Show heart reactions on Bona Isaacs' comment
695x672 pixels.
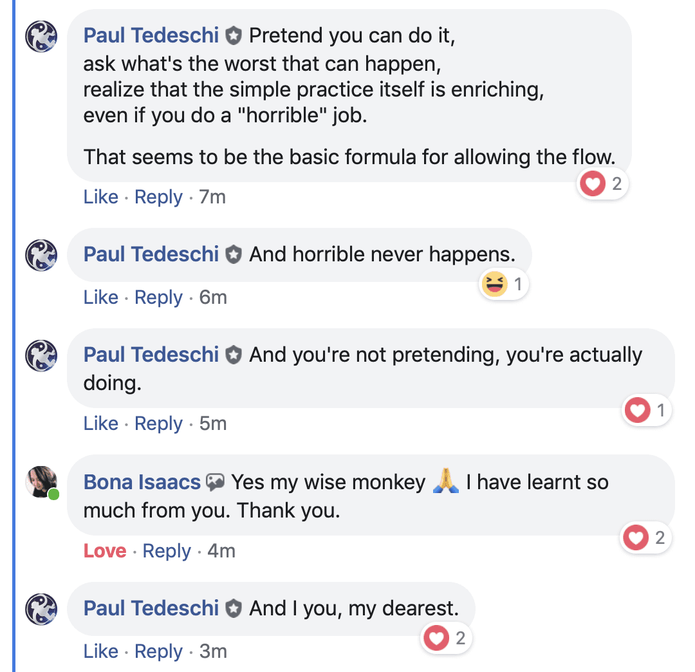click(645, 537)
